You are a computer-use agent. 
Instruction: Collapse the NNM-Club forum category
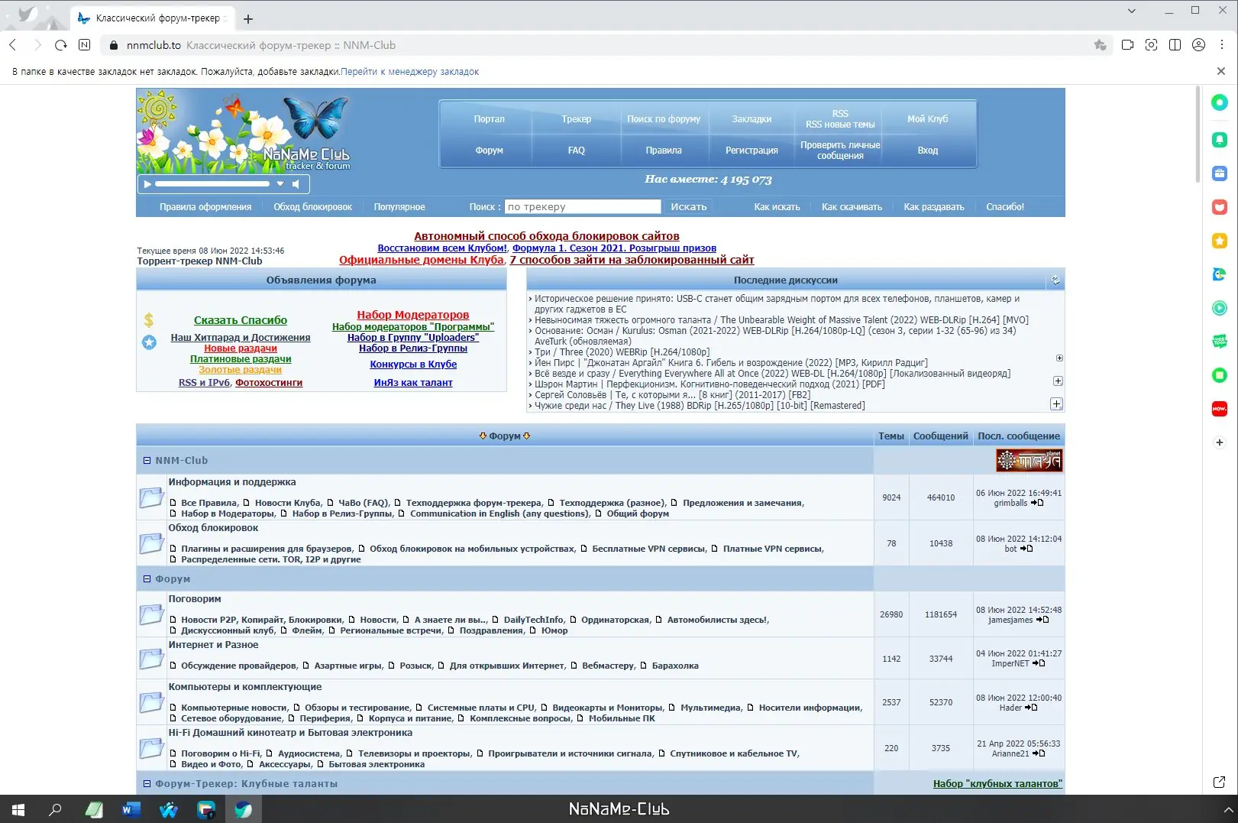click(x=147, y=461)
